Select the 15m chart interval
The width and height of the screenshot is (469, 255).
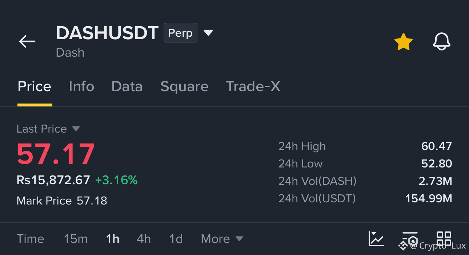tap(76, 239)
